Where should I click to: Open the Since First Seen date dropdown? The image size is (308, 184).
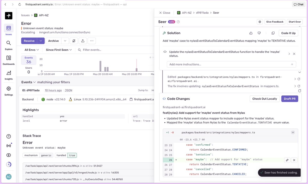pos(59,50)
